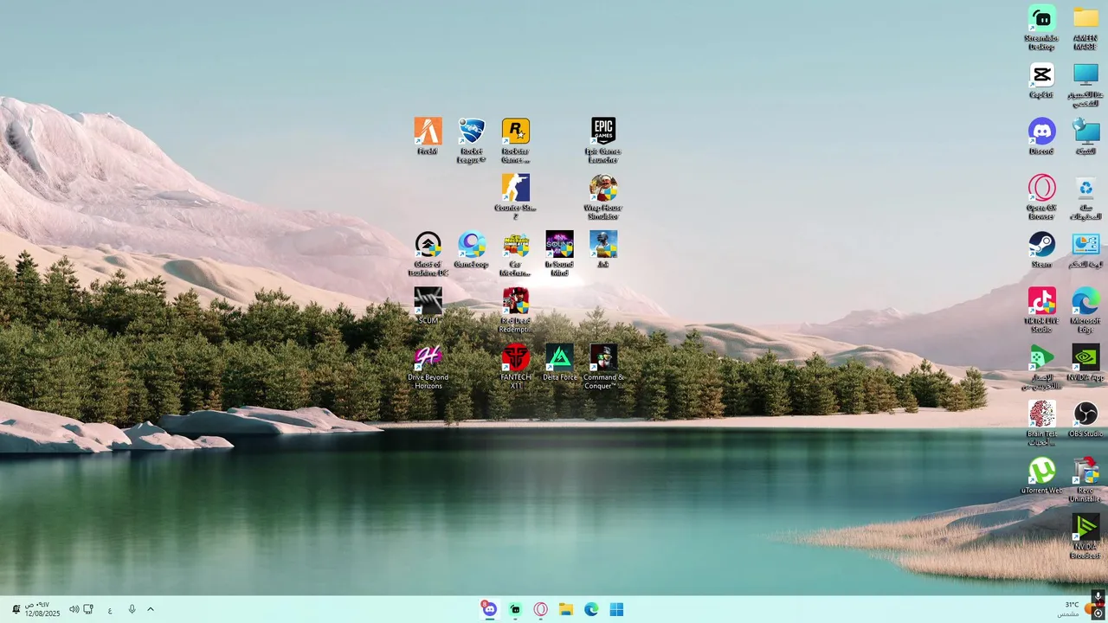Open the Network globe-and-monitor icon
The height and width of the screenshot is (623, 1108).
1085,136
